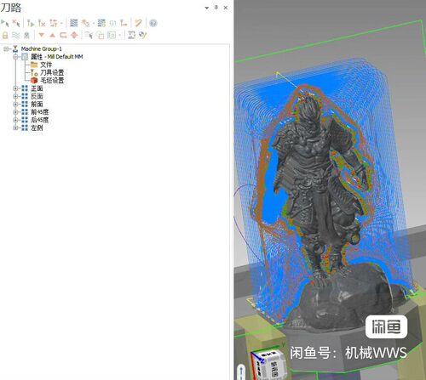The image size is (426, 380).
Task: Toggle toolpath display on selected operations
Action: click(x=16, y=35)
